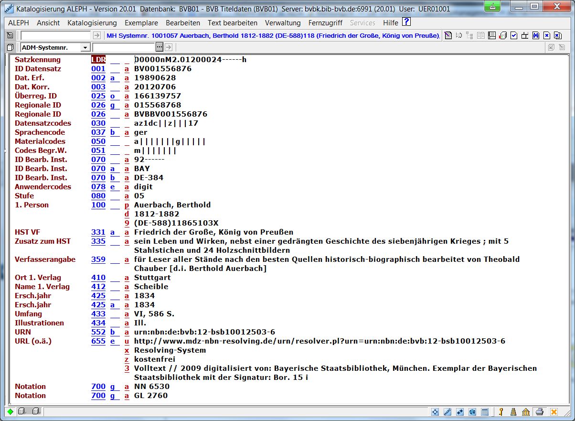Click the printer icon in the status bar
The image size is (575, 421).
pos(540,412)
